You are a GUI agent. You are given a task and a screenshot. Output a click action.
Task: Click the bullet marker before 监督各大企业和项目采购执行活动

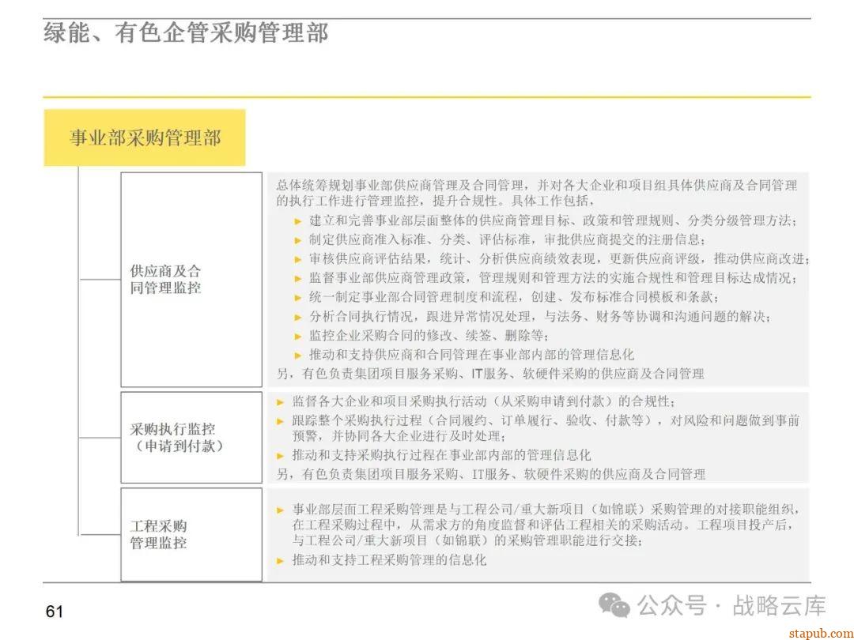click(278, 401)
